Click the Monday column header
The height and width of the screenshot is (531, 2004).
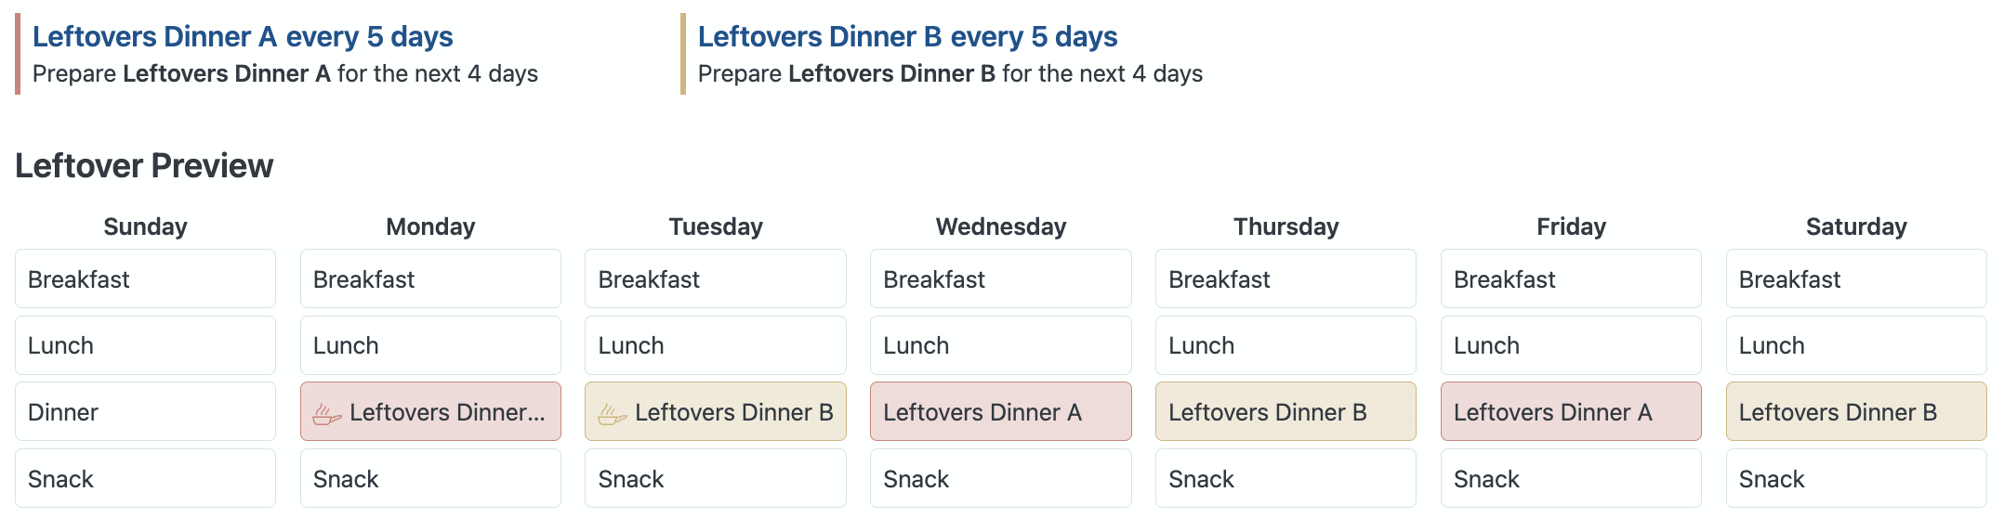tap(430, 227)
